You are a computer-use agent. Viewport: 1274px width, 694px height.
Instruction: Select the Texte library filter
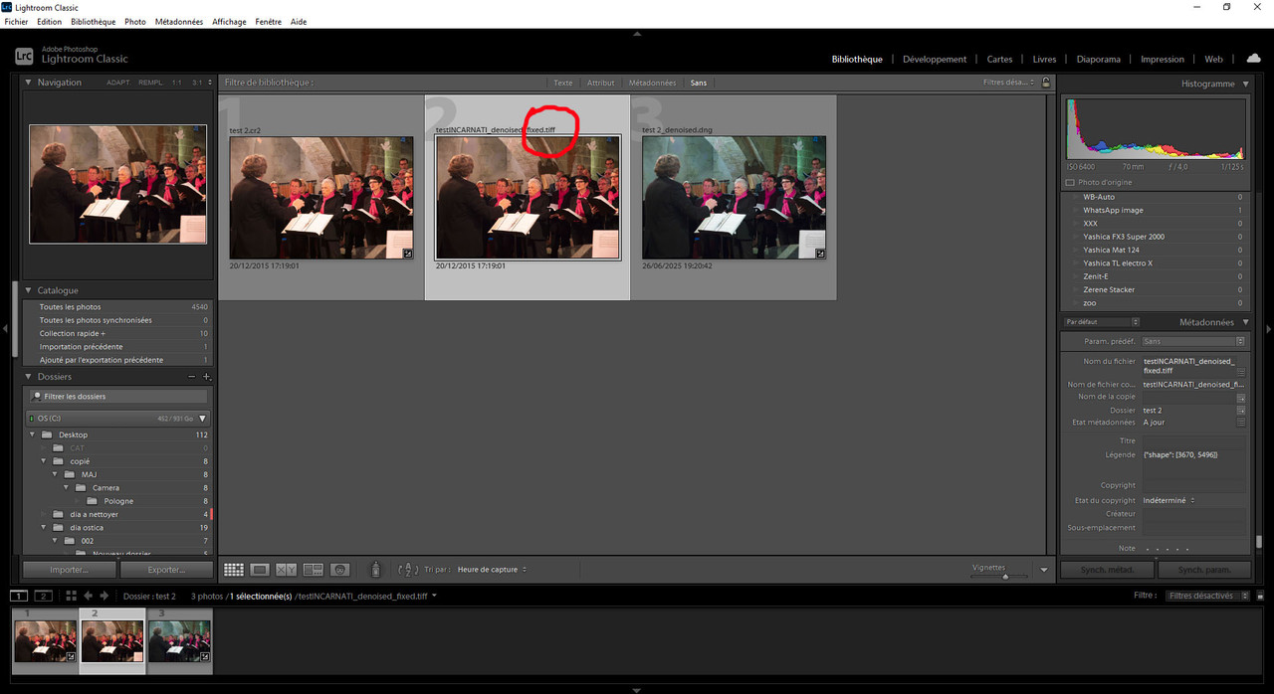(563, 83)
